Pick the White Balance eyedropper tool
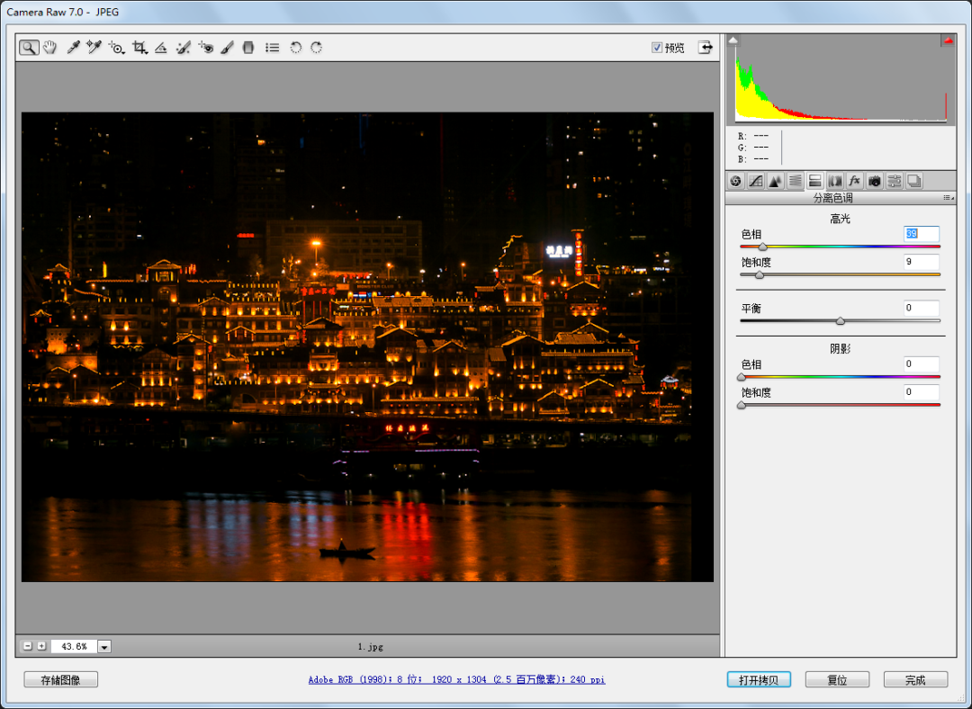Screen dimensions: 972x709 (73, 47)
